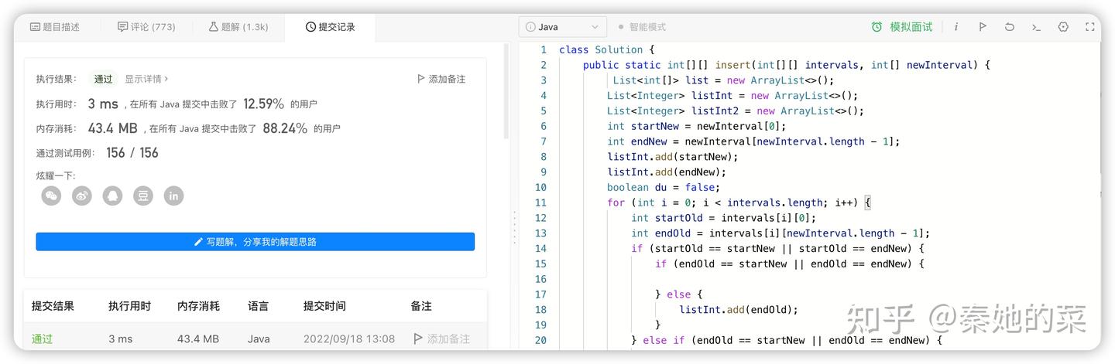
Task: Click line number 11 in the editor
Action: tap(540, 202)
